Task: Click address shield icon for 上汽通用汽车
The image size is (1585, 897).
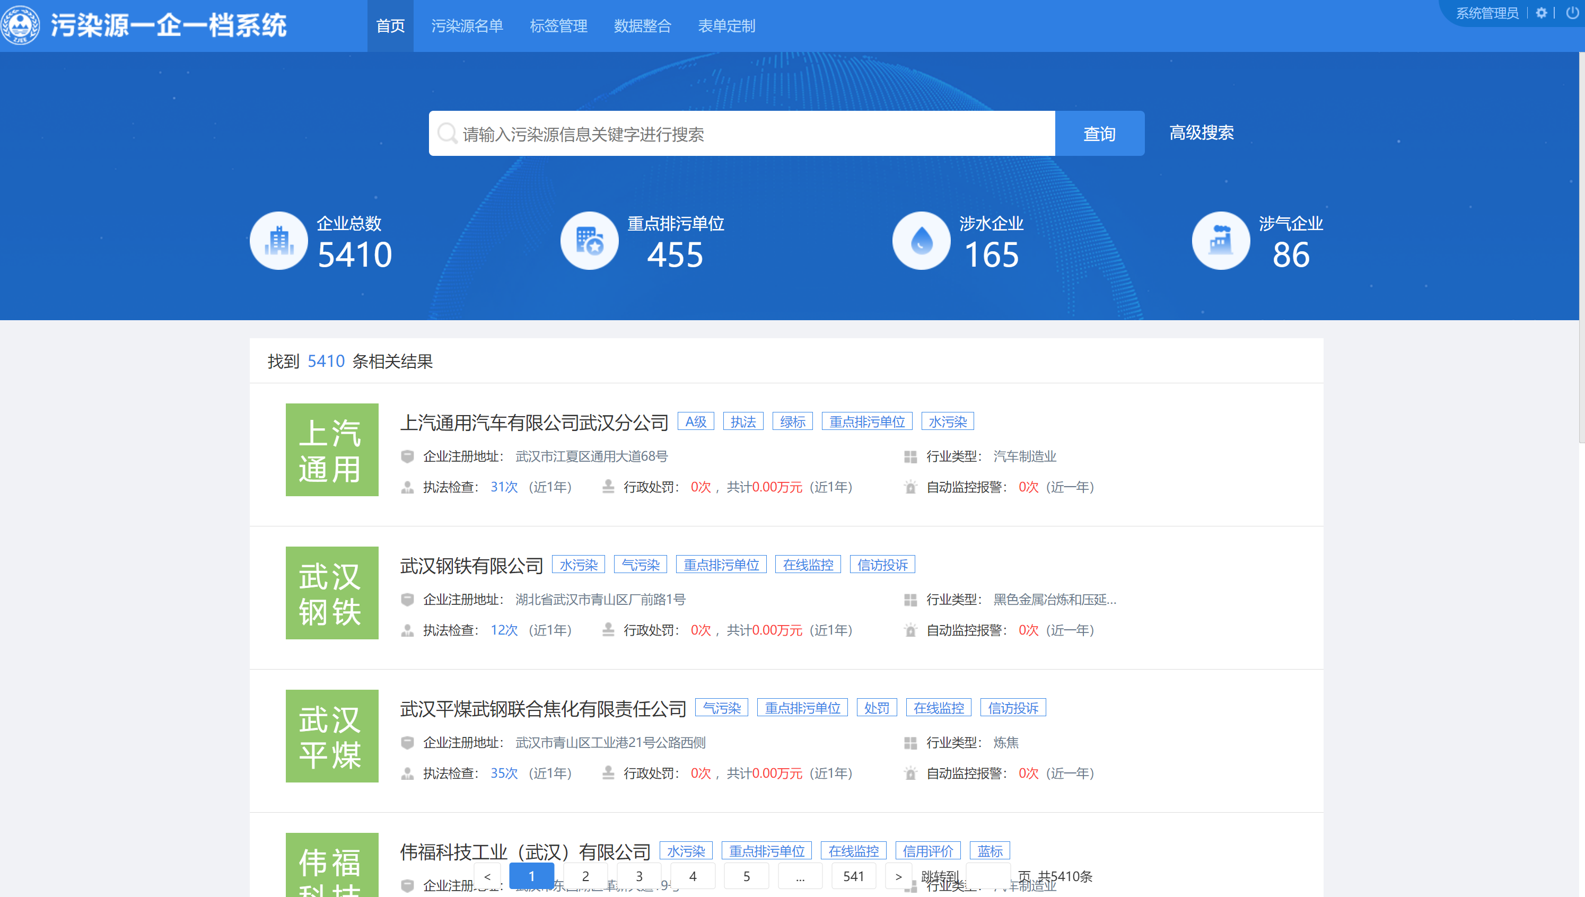Action: [407, 456]
